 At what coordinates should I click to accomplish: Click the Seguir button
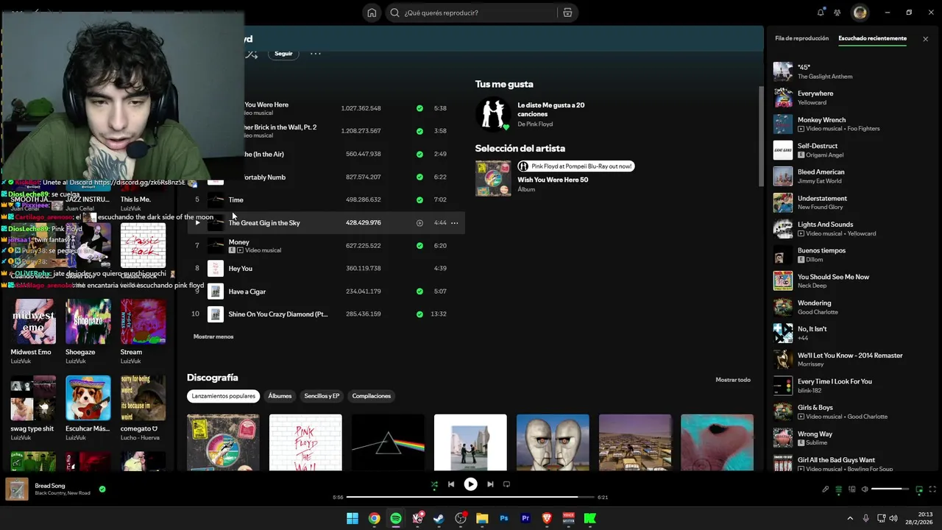click(x=283, y=54)
